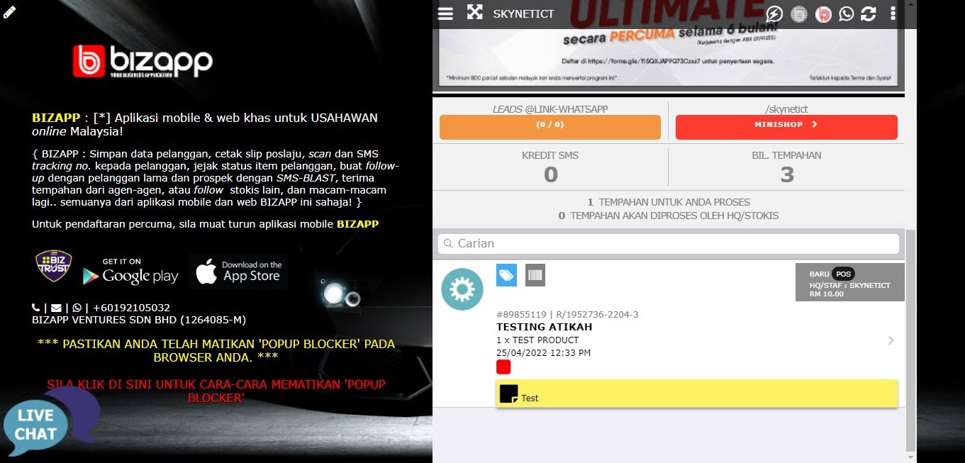The width and height of the screenshot is (965, 463).
Task: Select the BIL. TEMPAHAN tab showing 3
Action: (786, 166)
